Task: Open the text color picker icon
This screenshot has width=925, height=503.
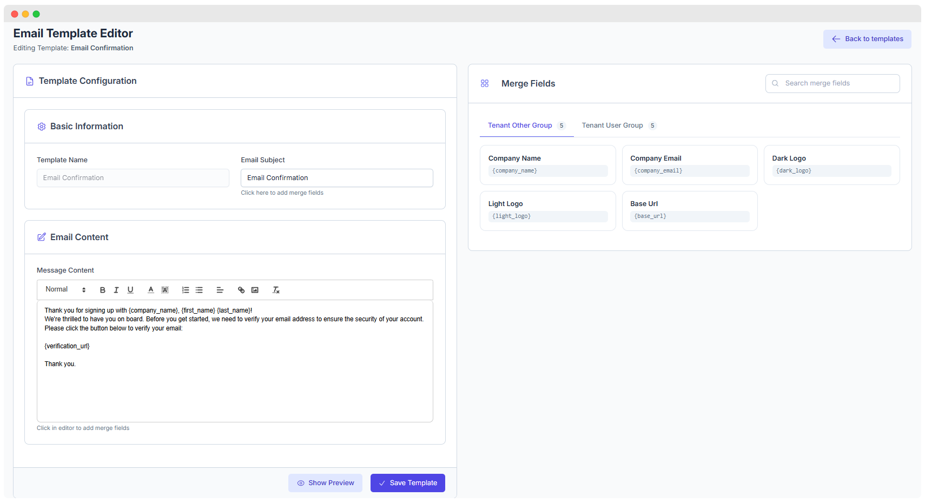Action: tap(150, 290)
